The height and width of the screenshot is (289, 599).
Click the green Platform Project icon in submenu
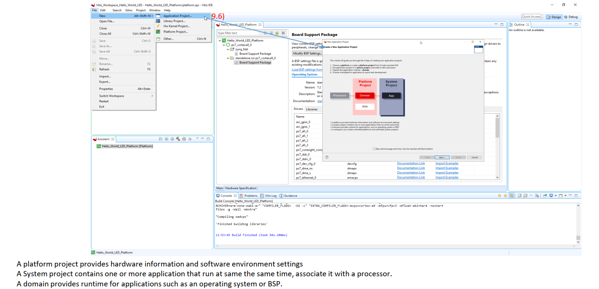coord(158,31)
